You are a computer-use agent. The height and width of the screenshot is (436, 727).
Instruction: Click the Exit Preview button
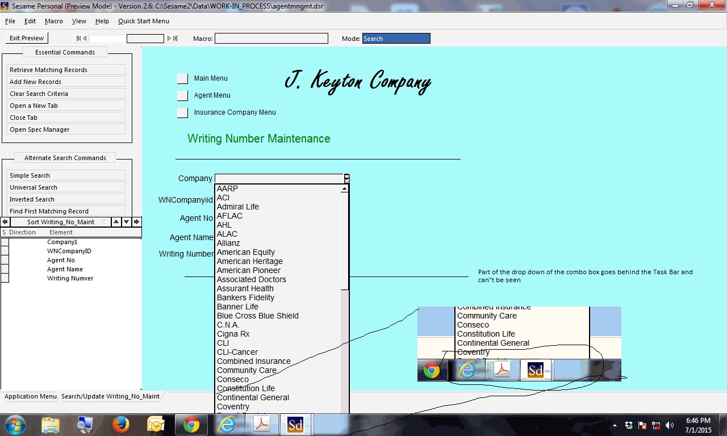[27, 38]
